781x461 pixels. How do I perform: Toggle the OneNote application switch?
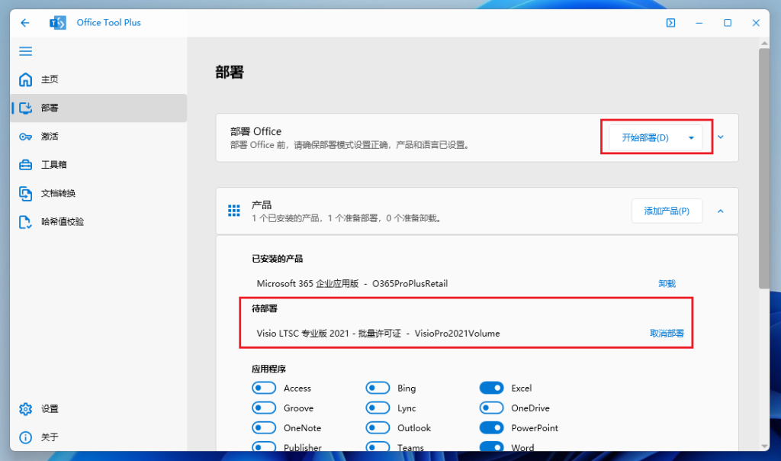click(x=263, y=427)
